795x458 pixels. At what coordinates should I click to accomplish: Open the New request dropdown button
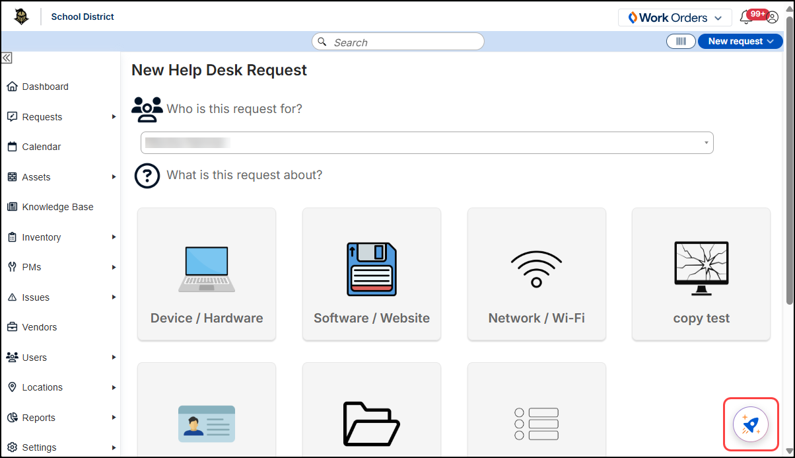click(740, 41)
